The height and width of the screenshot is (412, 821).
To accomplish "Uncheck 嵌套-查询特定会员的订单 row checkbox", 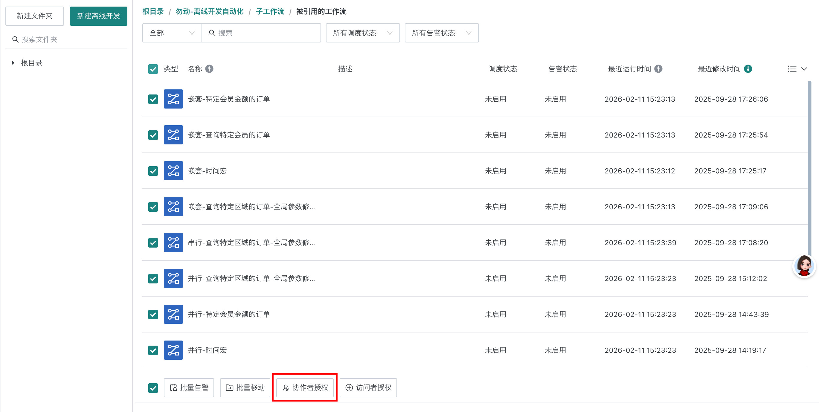I will coord(153,135).
